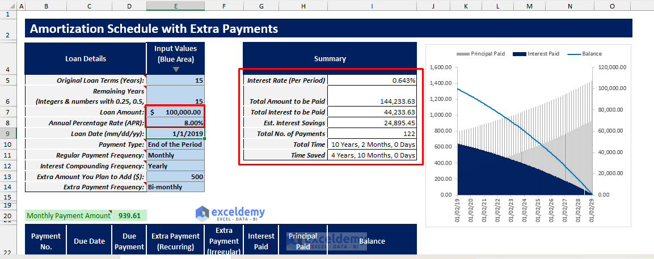Screen dimensions: 654x259
Task: Click the Extra Payment (Recurring) header
Action: pyautogui.click(x=176, y=241)
